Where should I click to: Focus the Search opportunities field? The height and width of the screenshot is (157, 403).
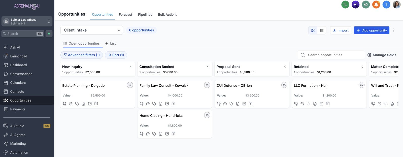tap(331, 55)
